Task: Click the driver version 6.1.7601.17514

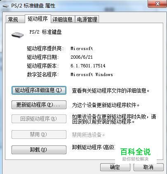Action: pyautogui.click(x=88, y=66)
